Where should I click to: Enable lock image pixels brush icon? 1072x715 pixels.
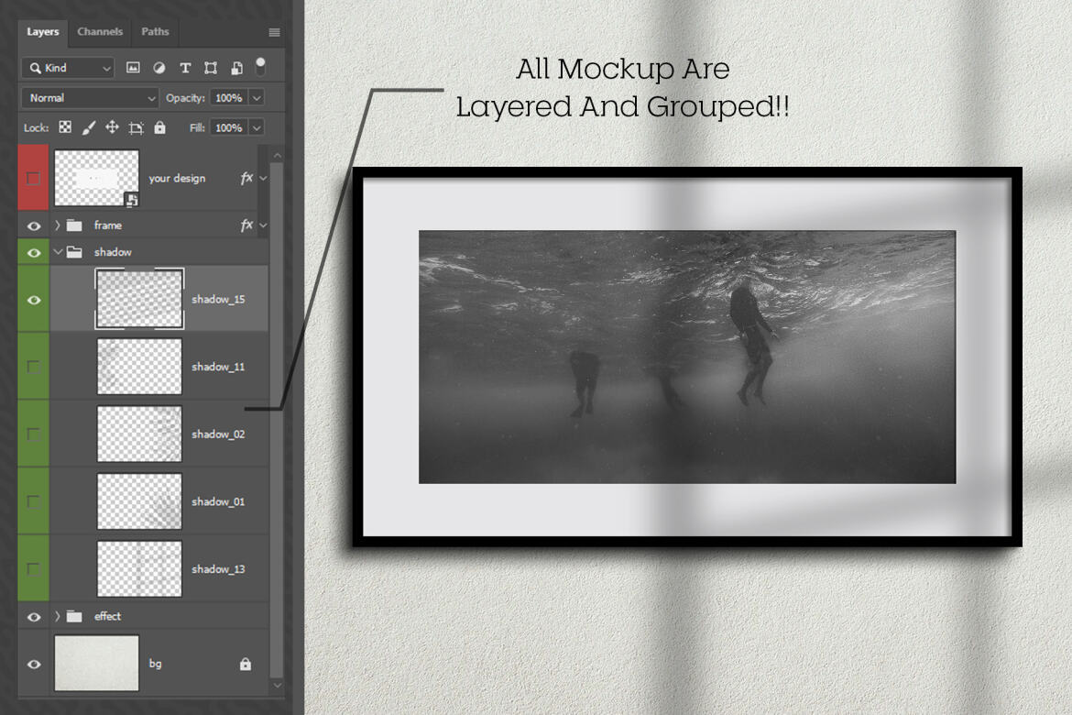(88, 127)
